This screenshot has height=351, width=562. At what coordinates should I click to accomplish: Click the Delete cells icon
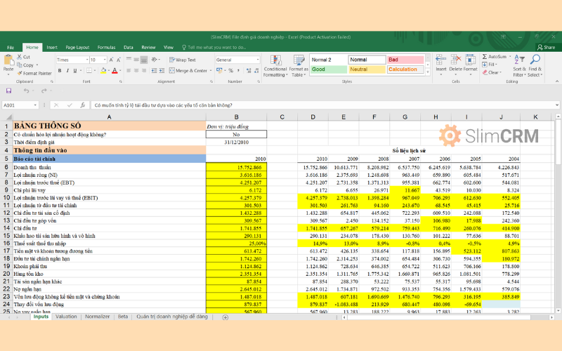click(455, 60)
